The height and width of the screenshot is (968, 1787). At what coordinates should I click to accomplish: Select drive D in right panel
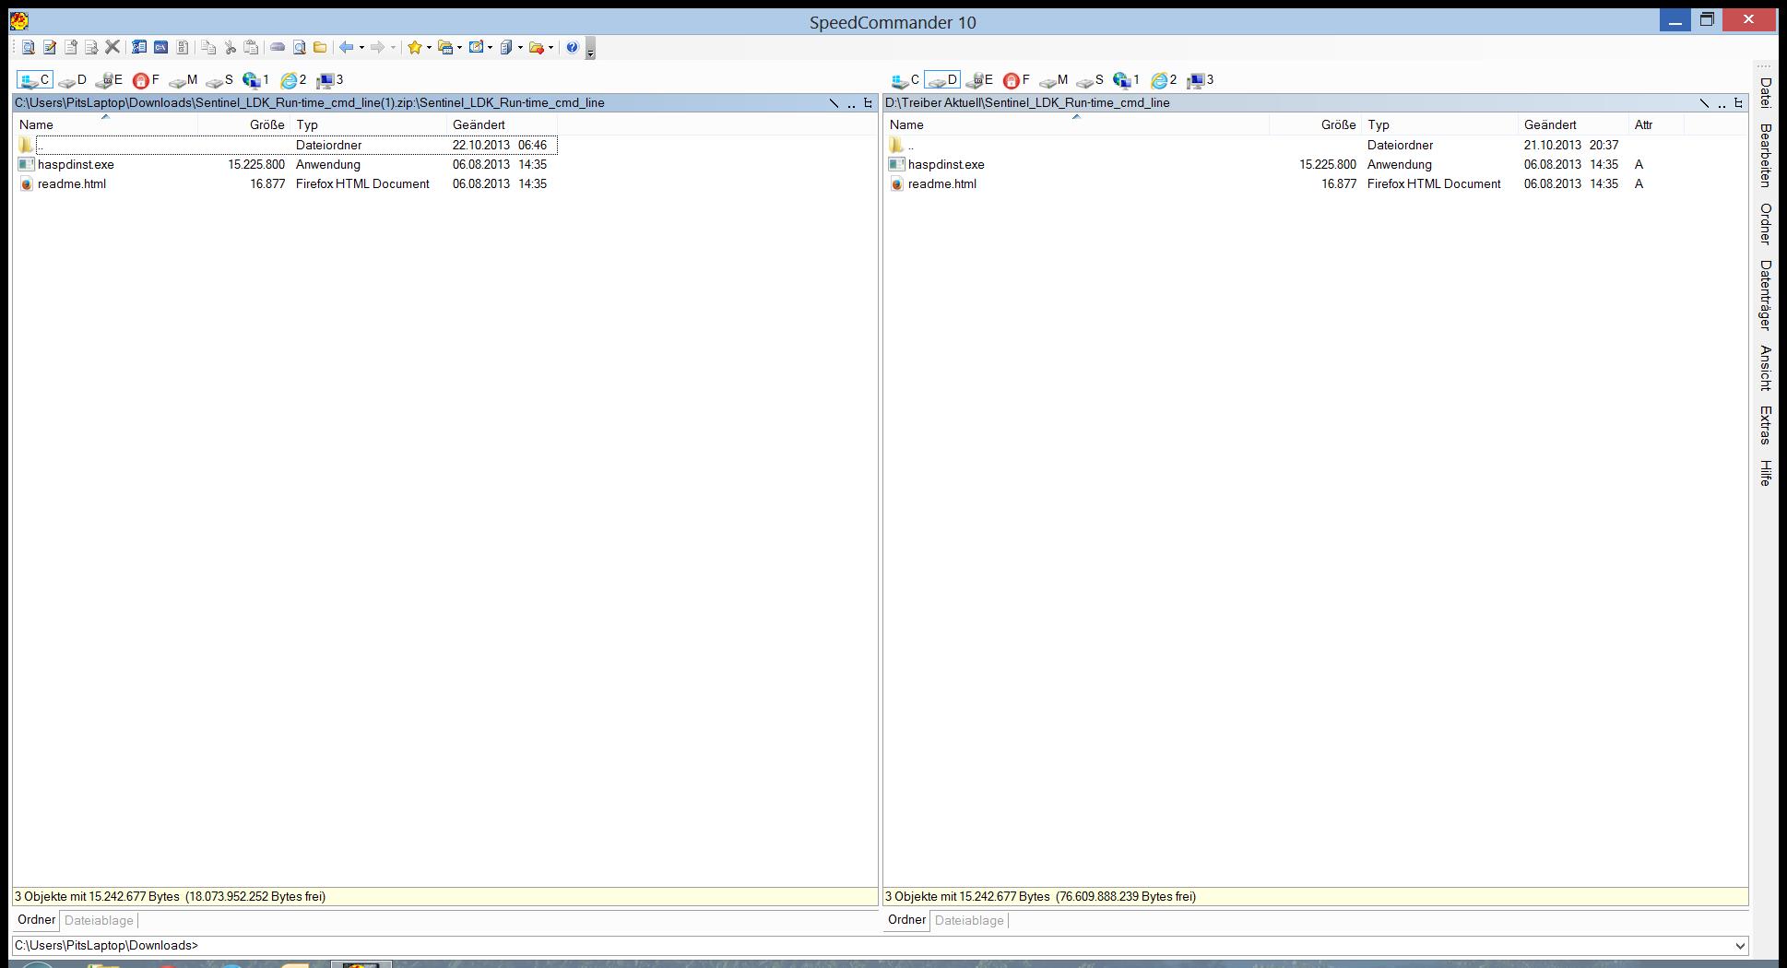pos(942,80)
